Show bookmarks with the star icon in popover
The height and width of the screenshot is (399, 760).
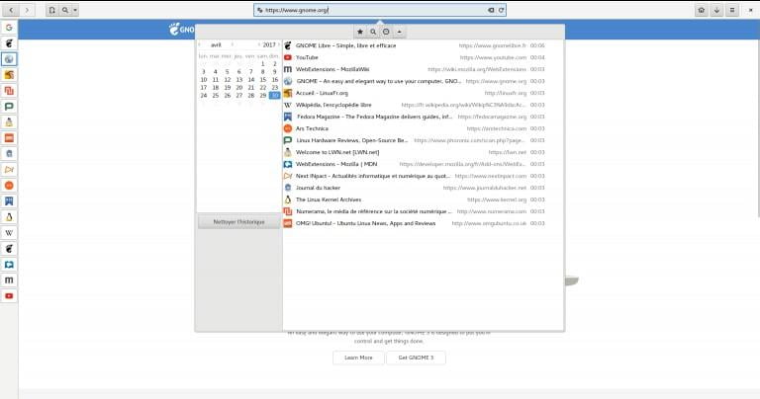(360, 32)
